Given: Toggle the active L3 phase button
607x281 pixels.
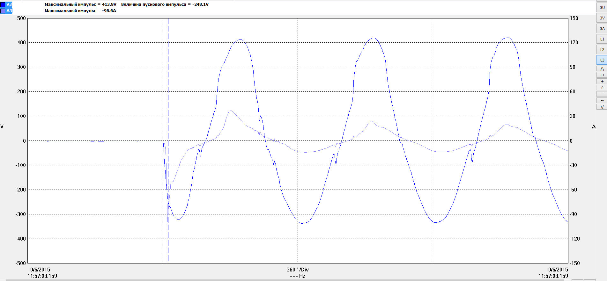Looking at the screenshot, I should click(x=602, y=60).
